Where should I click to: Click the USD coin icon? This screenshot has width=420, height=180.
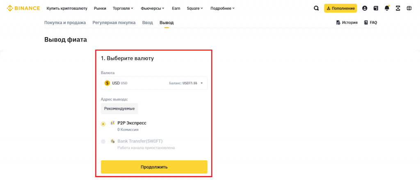[107, 83]
